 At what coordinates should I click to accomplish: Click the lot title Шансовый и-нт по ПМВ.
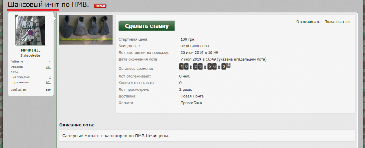pos(48,5)
